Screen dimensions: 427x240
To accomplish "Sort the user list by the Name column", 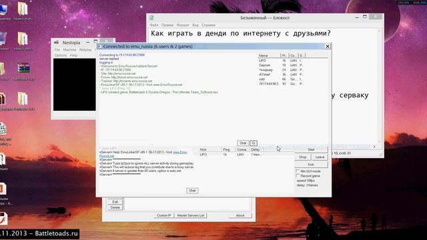I will tap(269, 55).
